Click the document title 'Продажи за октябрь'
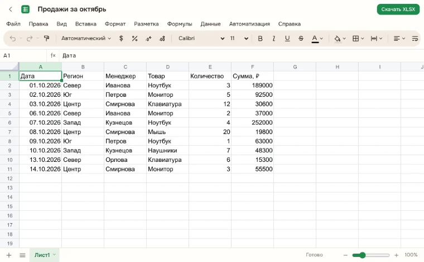The height and width of the screenshot is (262, 424). click(x=72, y=9)
